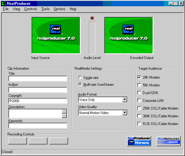Tick the Corporate LAN checkbox
The height and width of the screenshot is (156, 185).
(139, 101)
